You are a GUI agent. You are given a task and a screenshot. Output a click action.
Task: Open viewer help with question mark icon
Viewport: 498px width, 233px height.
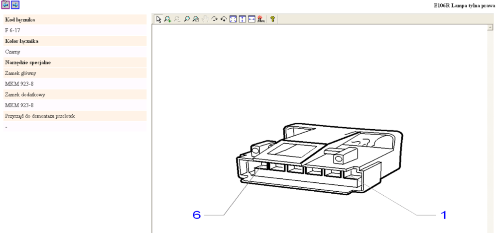pyautogui.click(x=272, y=19)
